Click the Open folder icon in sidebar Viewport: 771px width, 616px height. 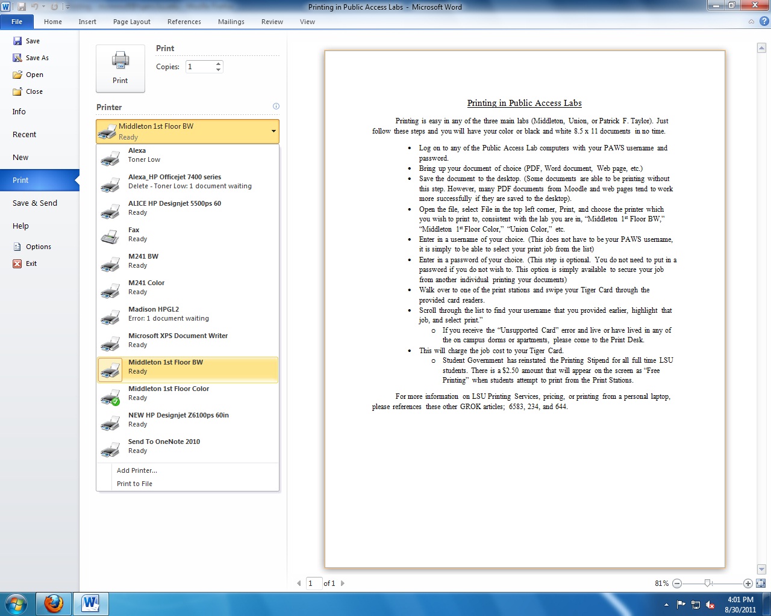coord(17,75)
